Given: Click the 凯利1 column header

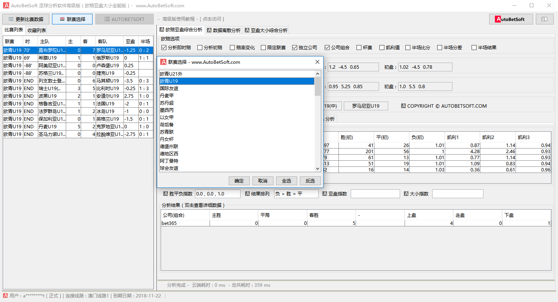Looking at the screenshot, I should pyautogui.click(x=462, y=137).
